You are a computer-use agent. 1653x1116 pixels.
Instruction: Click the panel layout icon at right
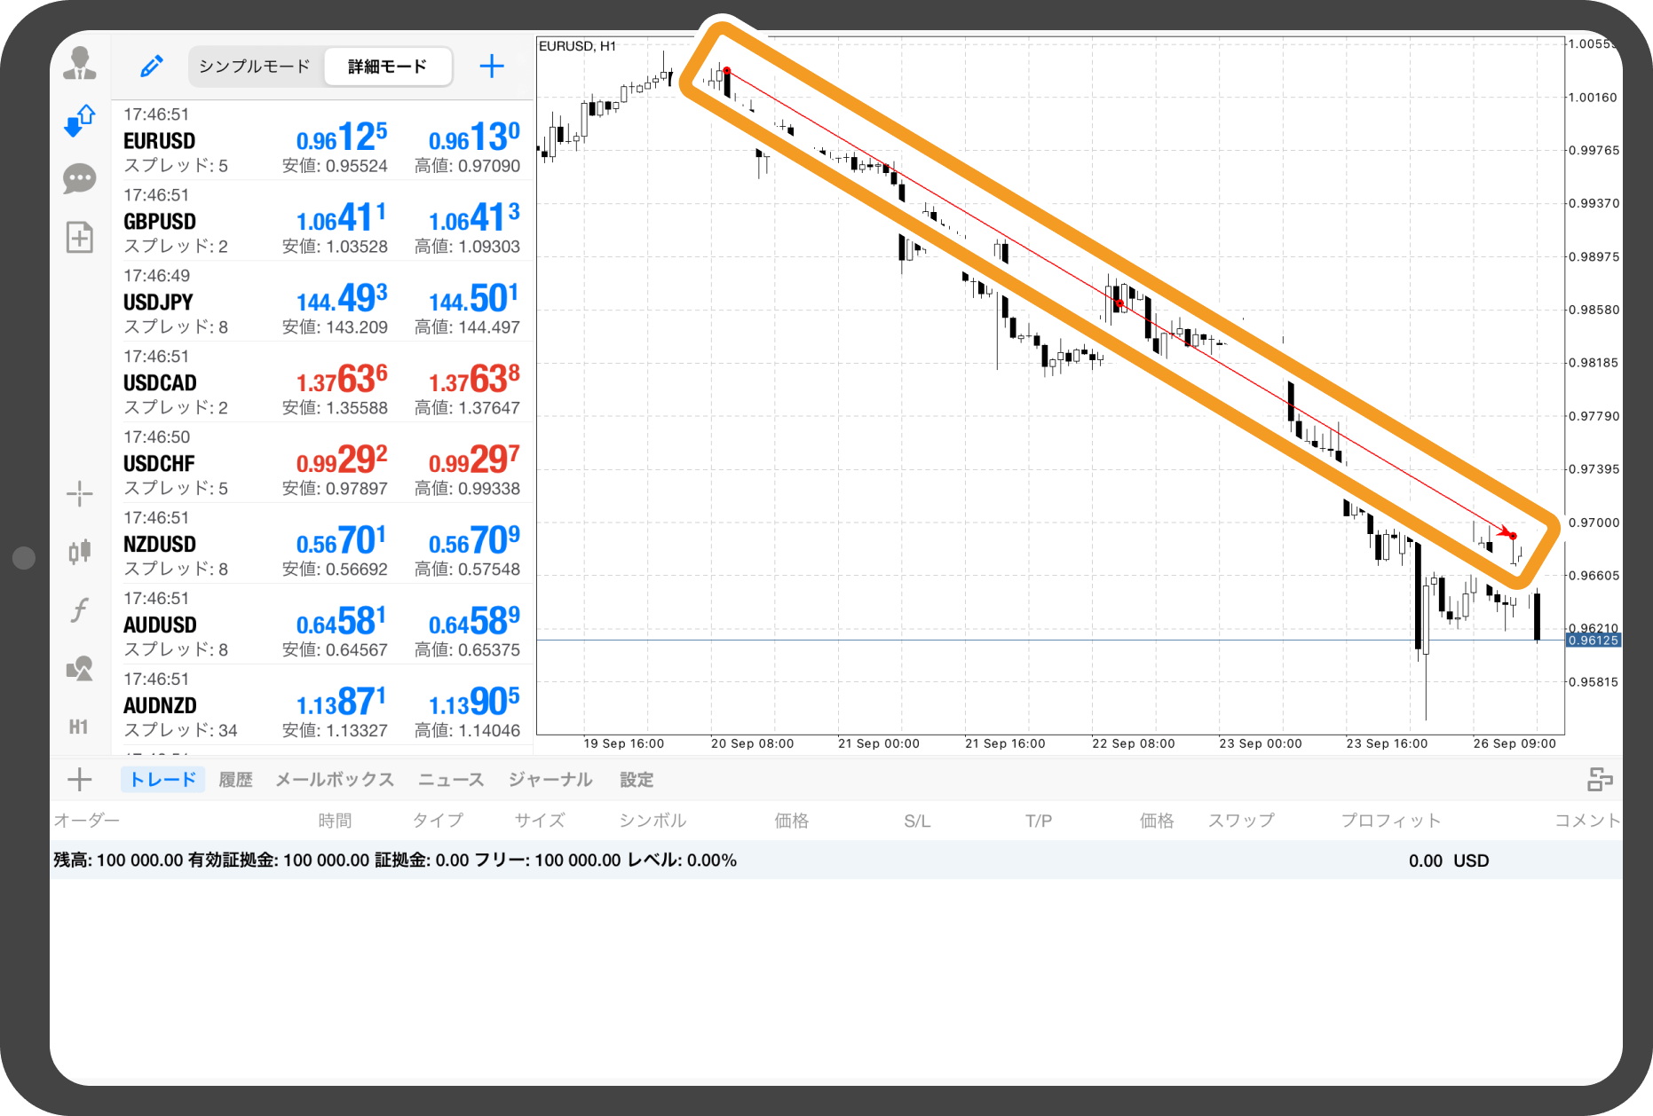point(1600,780)
